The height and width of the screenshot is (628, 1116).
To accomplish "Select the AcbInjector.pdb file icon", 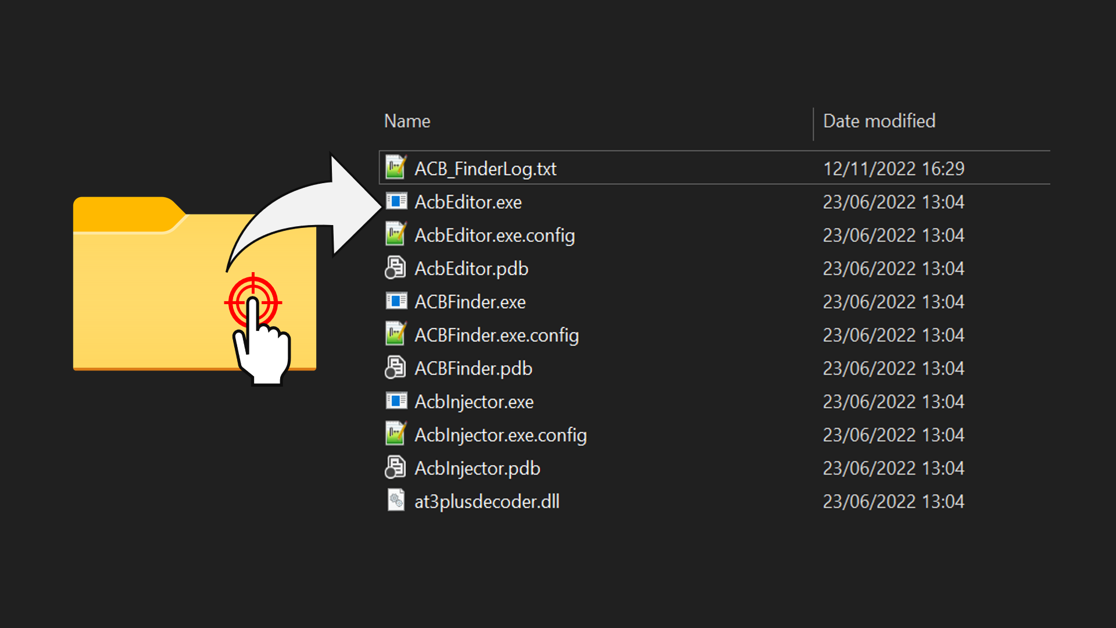I will click(x=396, y=468).
